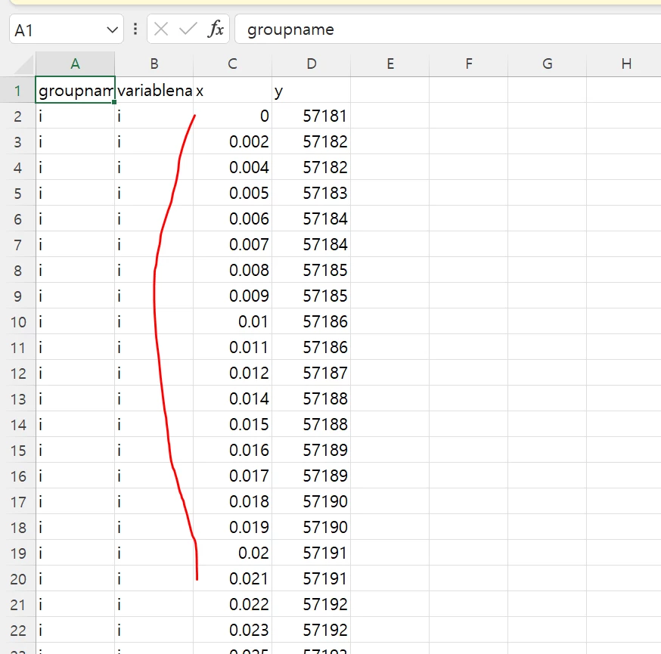Screen dimensions: 661x654
Task: Click the three-dot handle beside Name Box
Action: coord(135,29)
